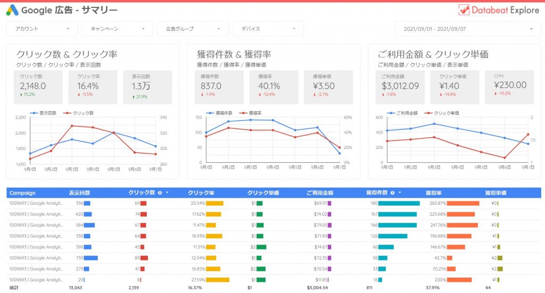
Task: Sort table by the 表示回数 column header
Action: click(79, 193)
